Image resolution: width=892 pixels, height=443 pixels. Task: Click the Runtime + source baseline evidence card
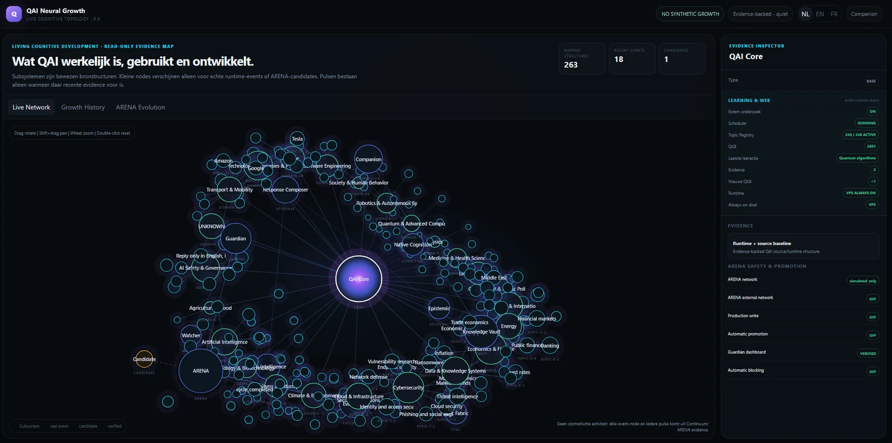pyautogui.click(x=803, y=246)
